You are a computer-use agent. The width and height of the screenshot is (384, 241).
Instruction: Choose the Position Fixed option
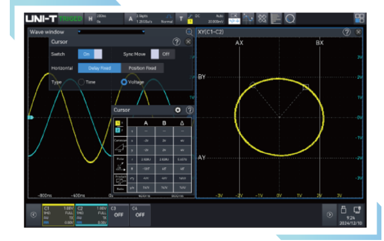point(142,68)
